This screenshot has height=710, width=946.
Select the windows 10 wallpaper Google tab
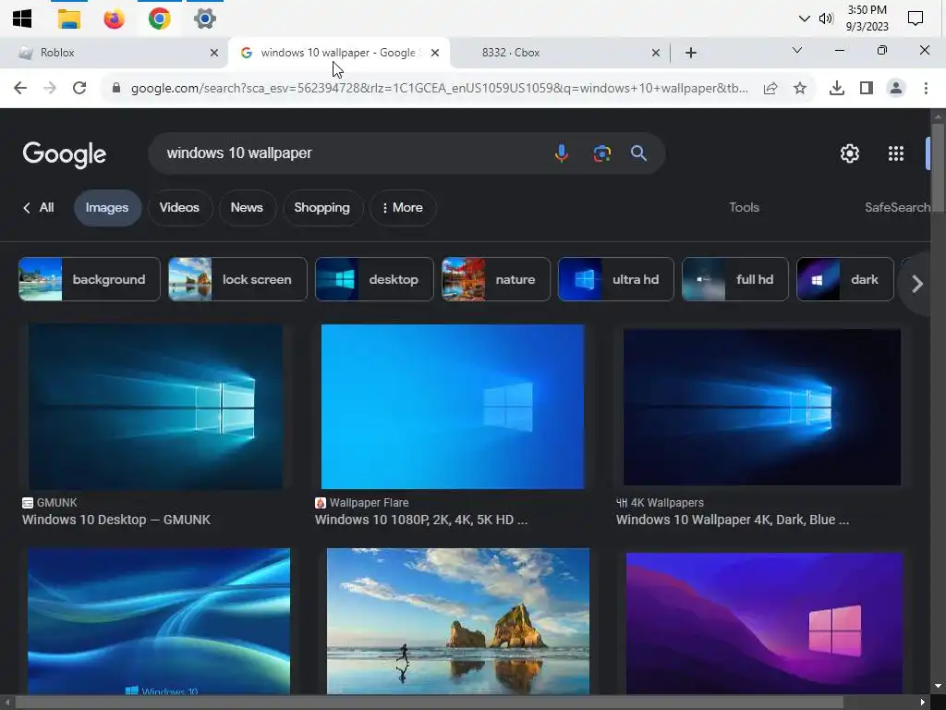pyautogui.click(x=338, y=53)
